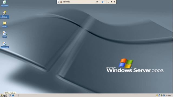
Task: Expand the dropdown beside blue arrow
Action: 105,2
